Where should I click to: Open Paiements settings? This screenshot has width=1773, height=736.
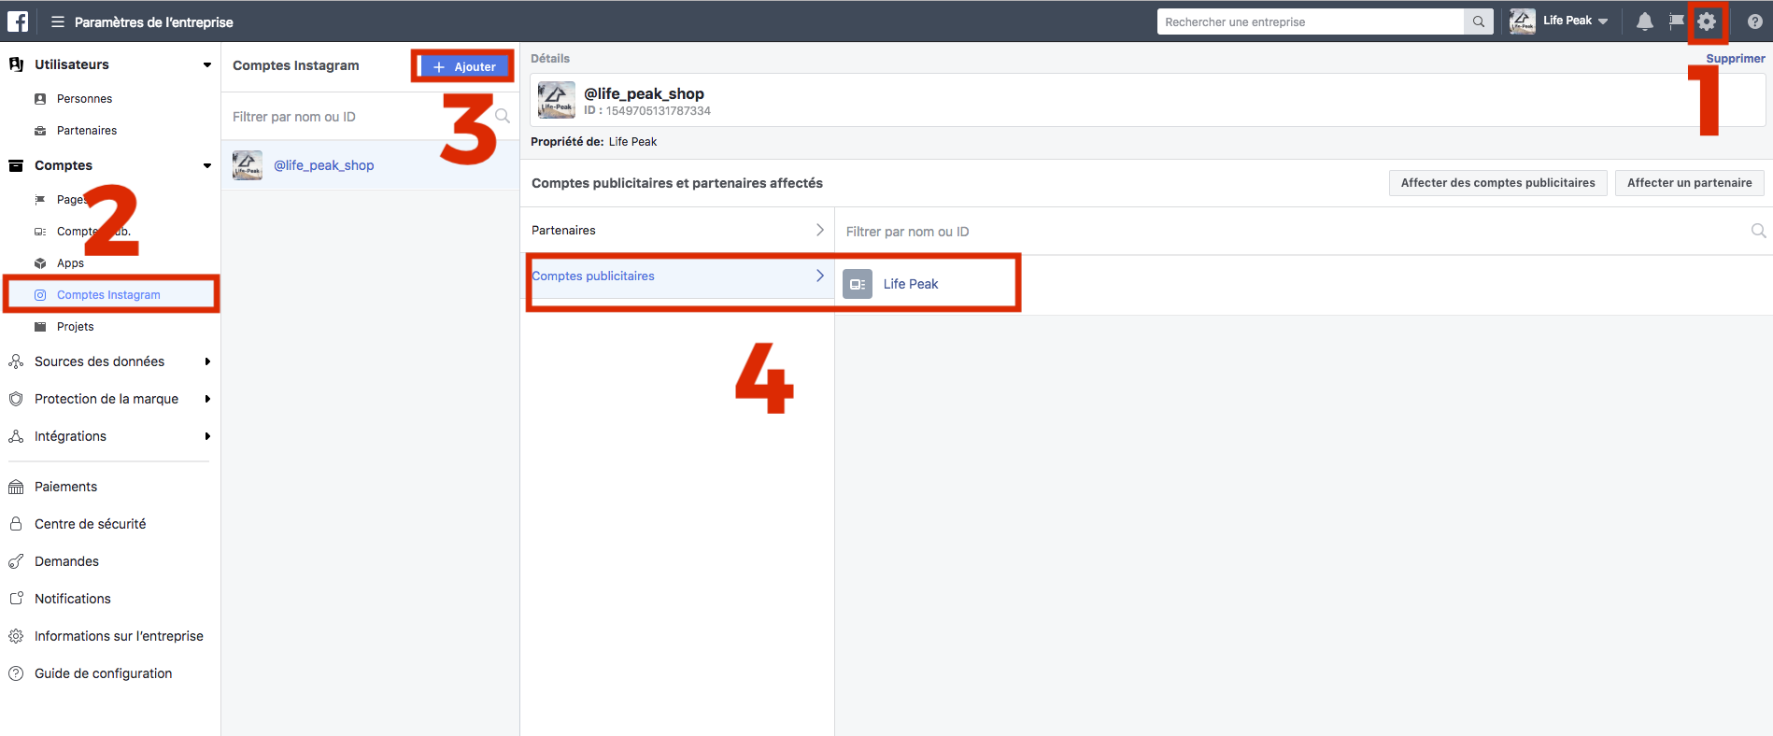(65, 487)
